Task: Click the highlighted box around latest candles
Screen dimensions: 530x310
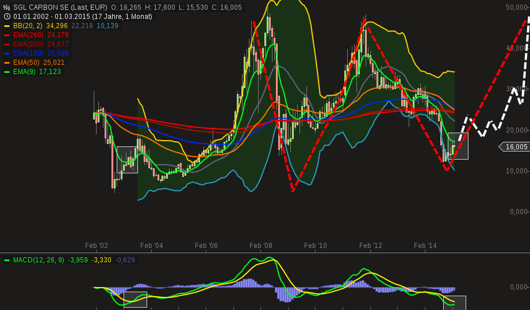Action: pos(458,146)
